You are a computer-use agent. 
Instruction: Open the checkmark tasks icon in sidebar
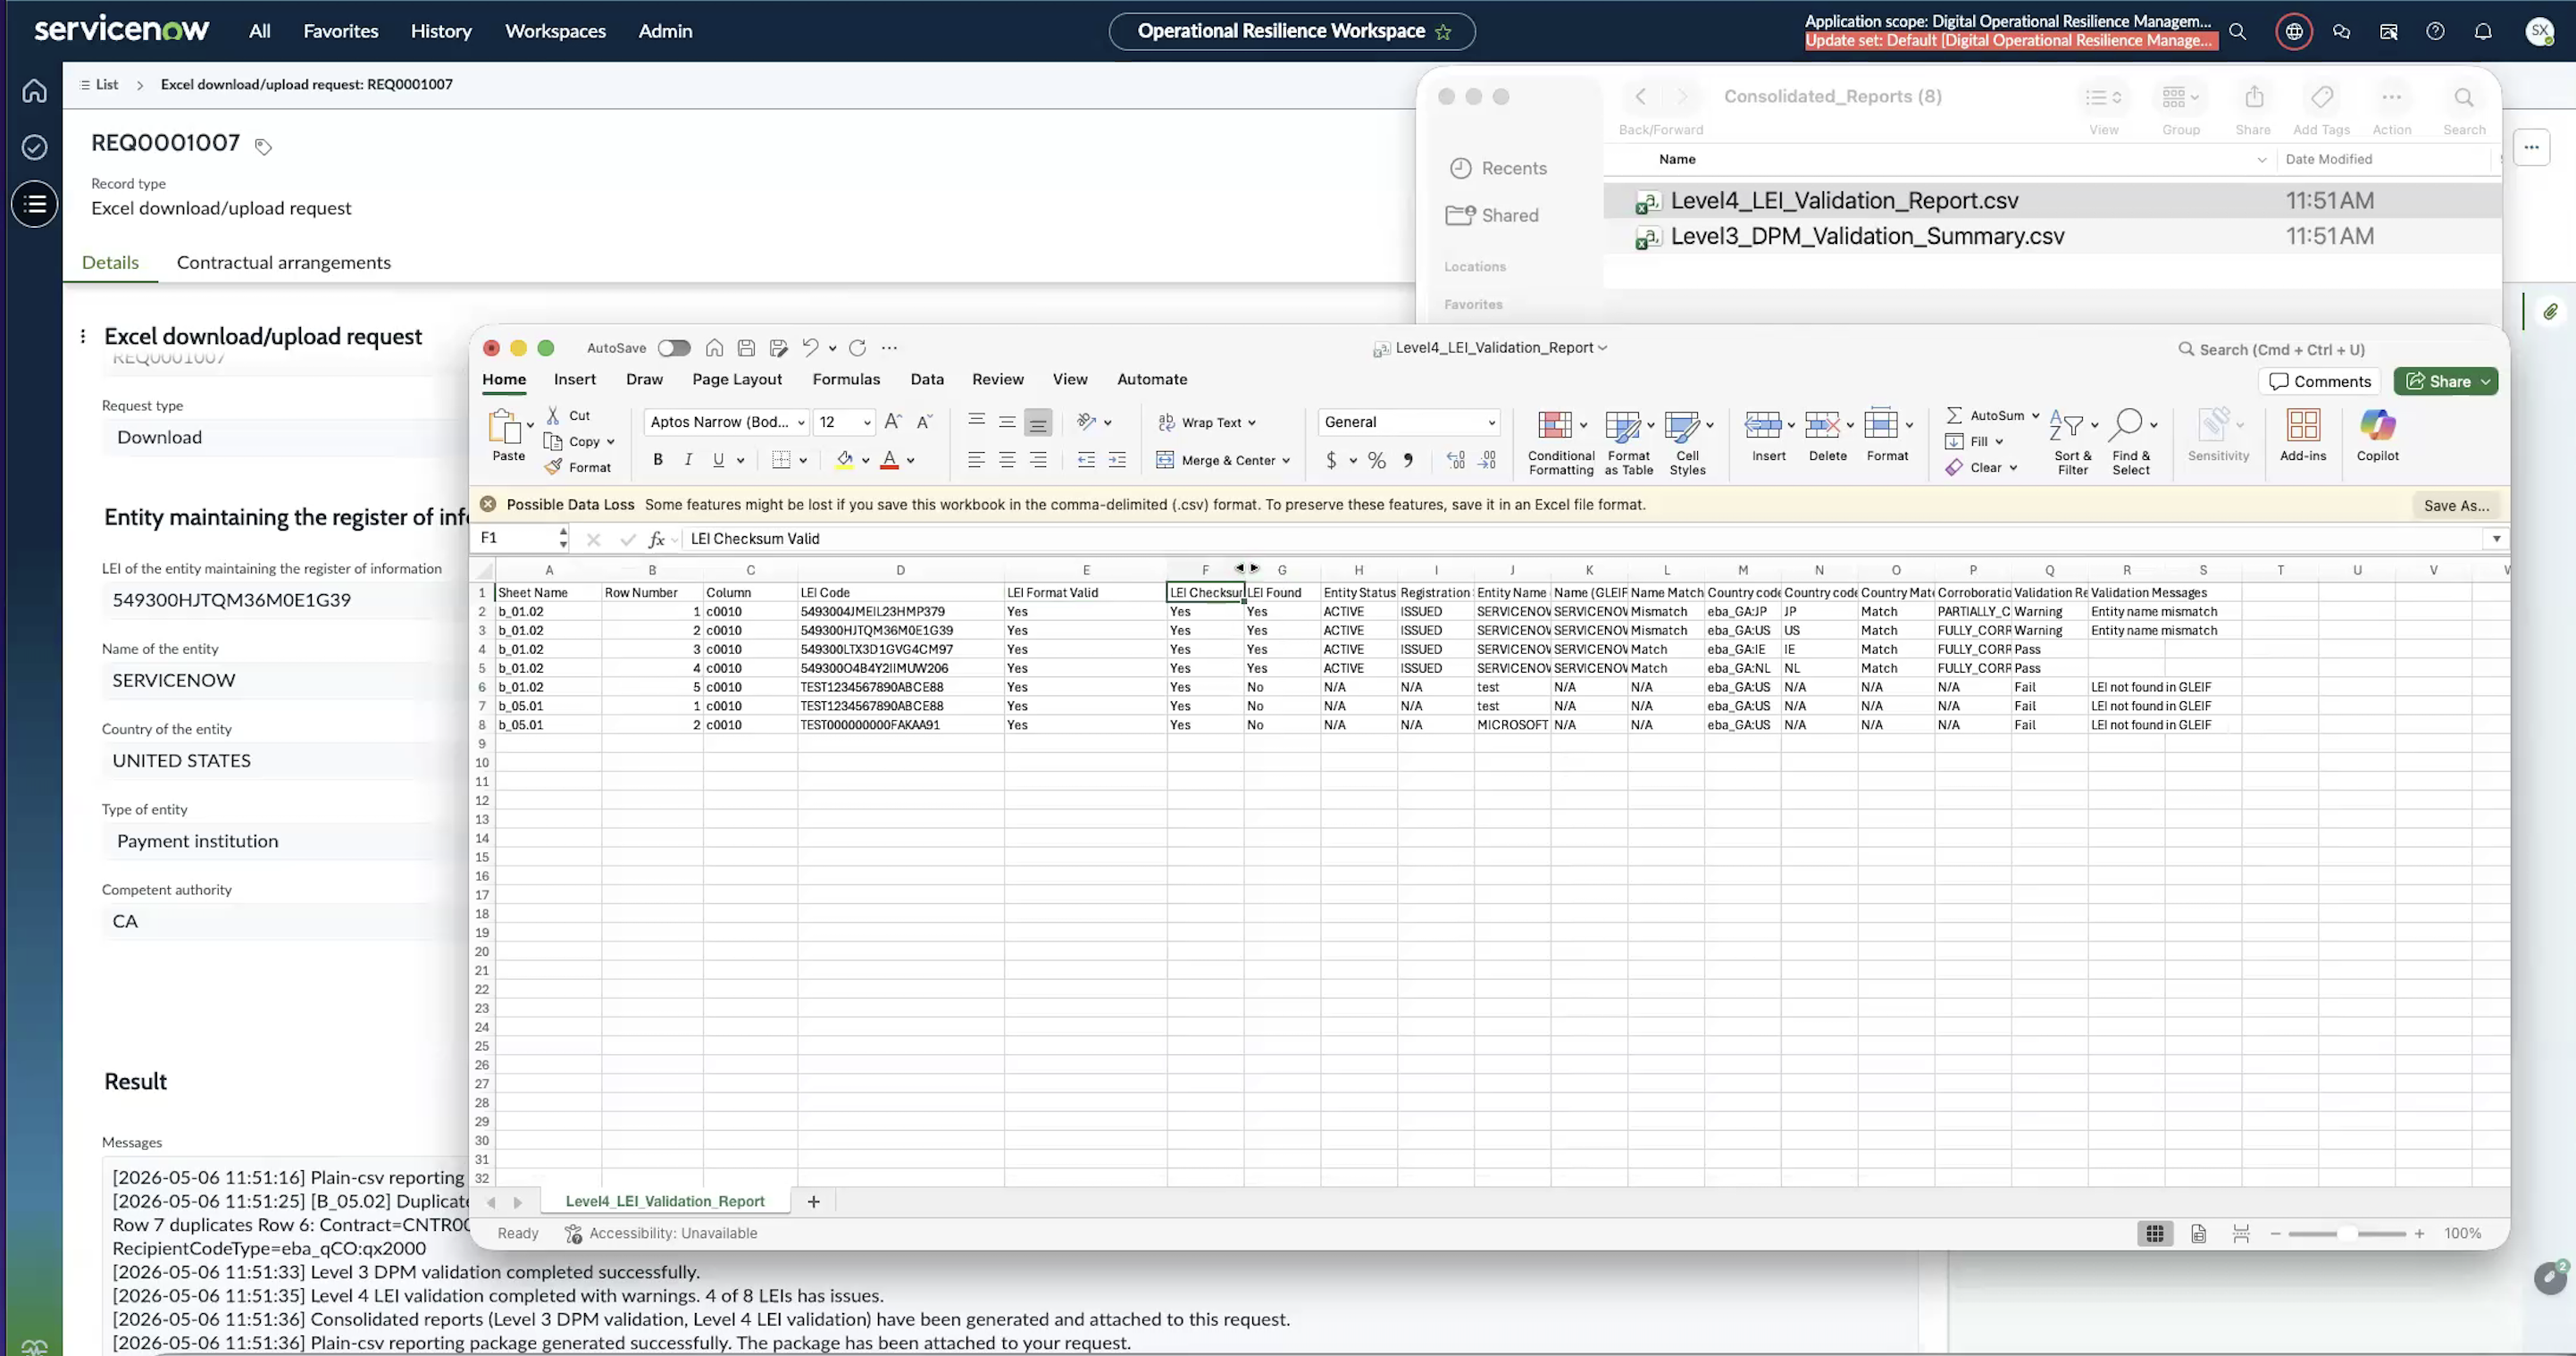click(35, 147)
